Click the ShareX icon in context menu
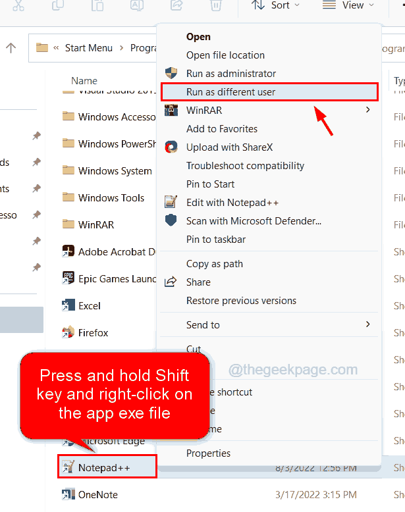 171,147
